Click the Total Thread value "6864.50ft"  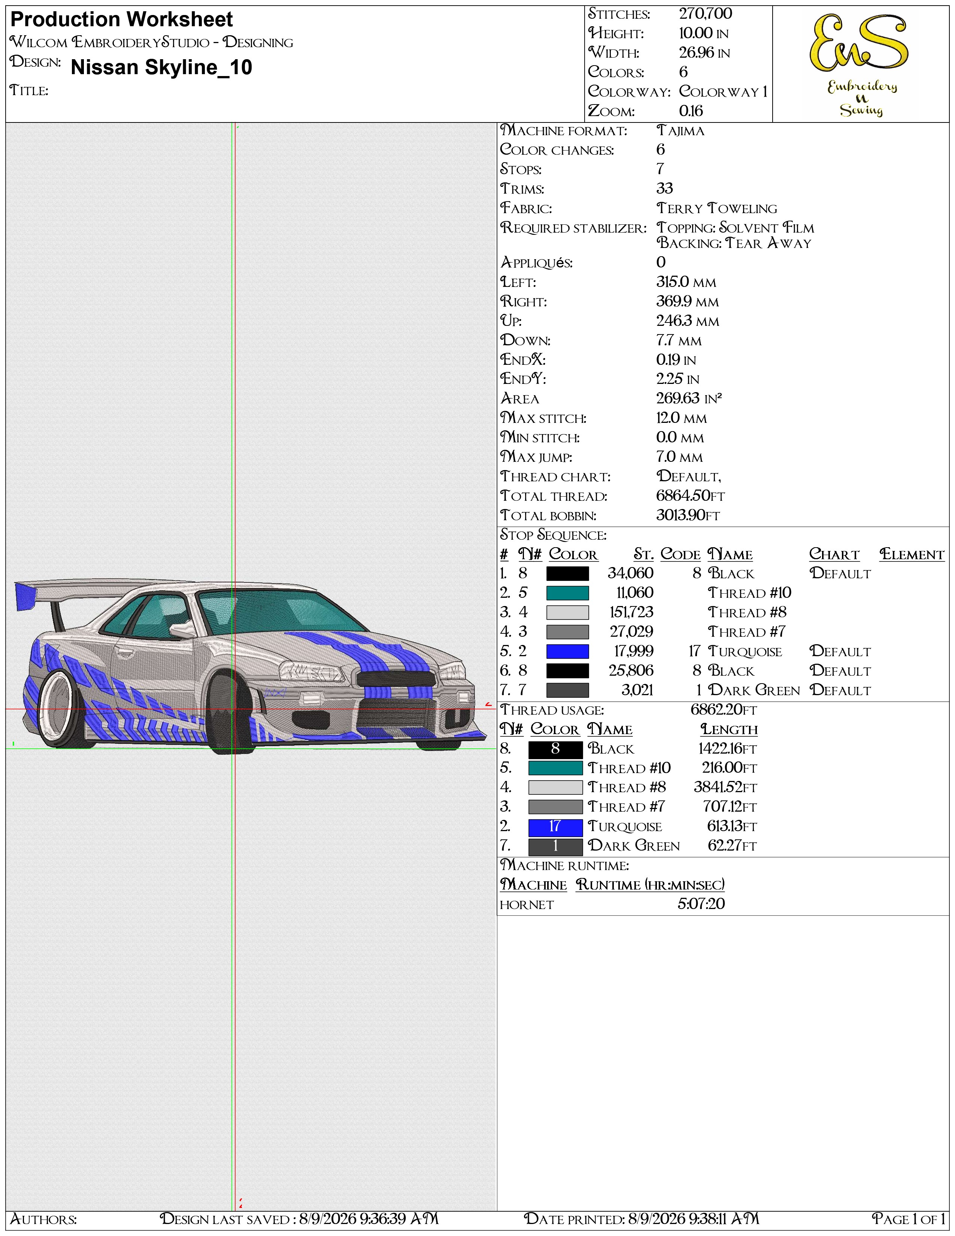690,496
